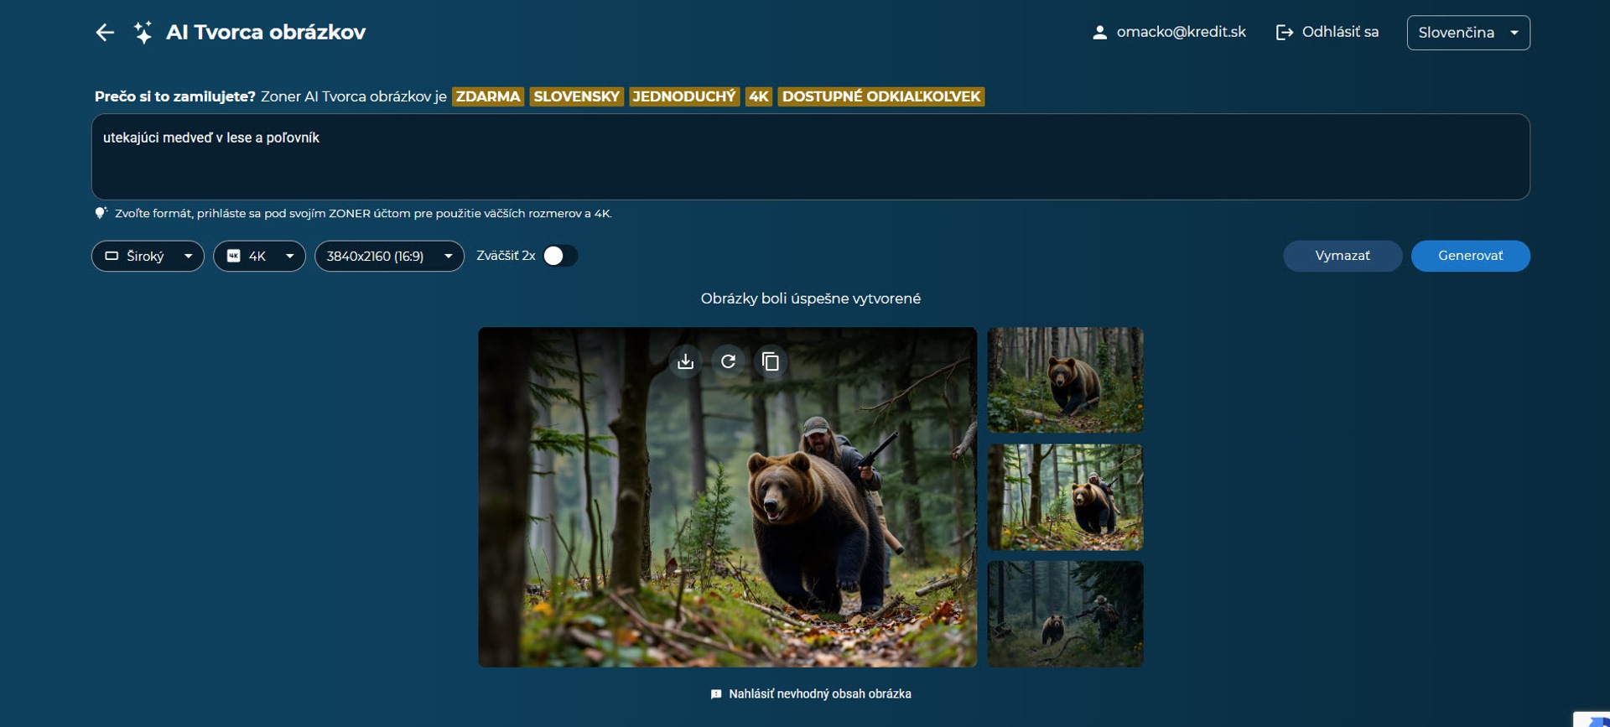Copy the image using the copy icon
Viewport: 1610px width, 727px height.
771,361
